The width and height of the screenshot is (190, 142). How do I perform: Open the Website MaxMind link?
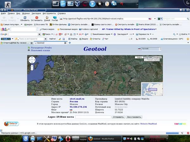coord(149,124)
